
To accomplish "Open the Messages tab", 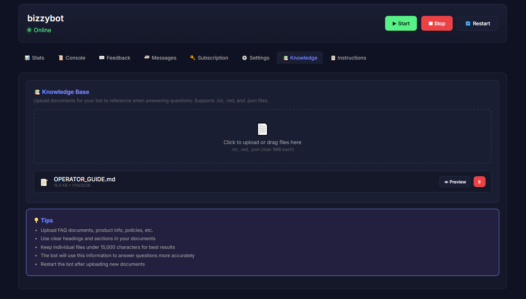I will [x=160, y=58].
